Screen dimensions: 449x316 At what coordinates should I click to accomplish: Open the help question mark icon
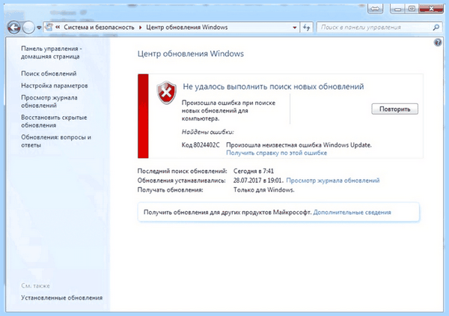point(438,43)
